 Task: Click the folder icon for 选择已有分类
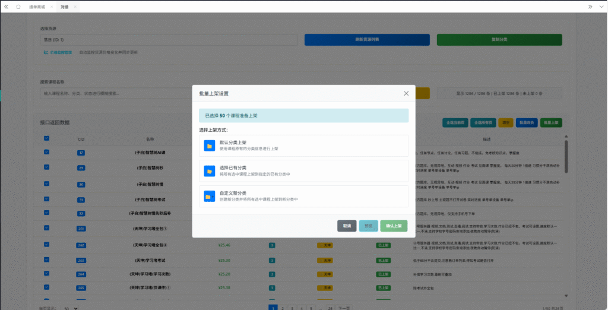pos(208,171)
